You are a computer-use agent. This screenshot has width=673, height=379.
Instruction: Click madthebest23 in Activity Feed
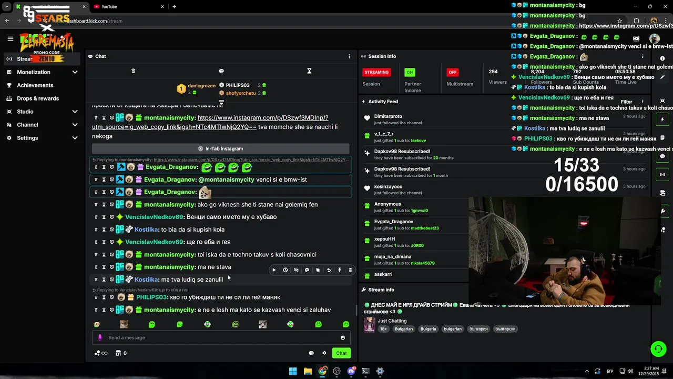click(x=425, y=228)
